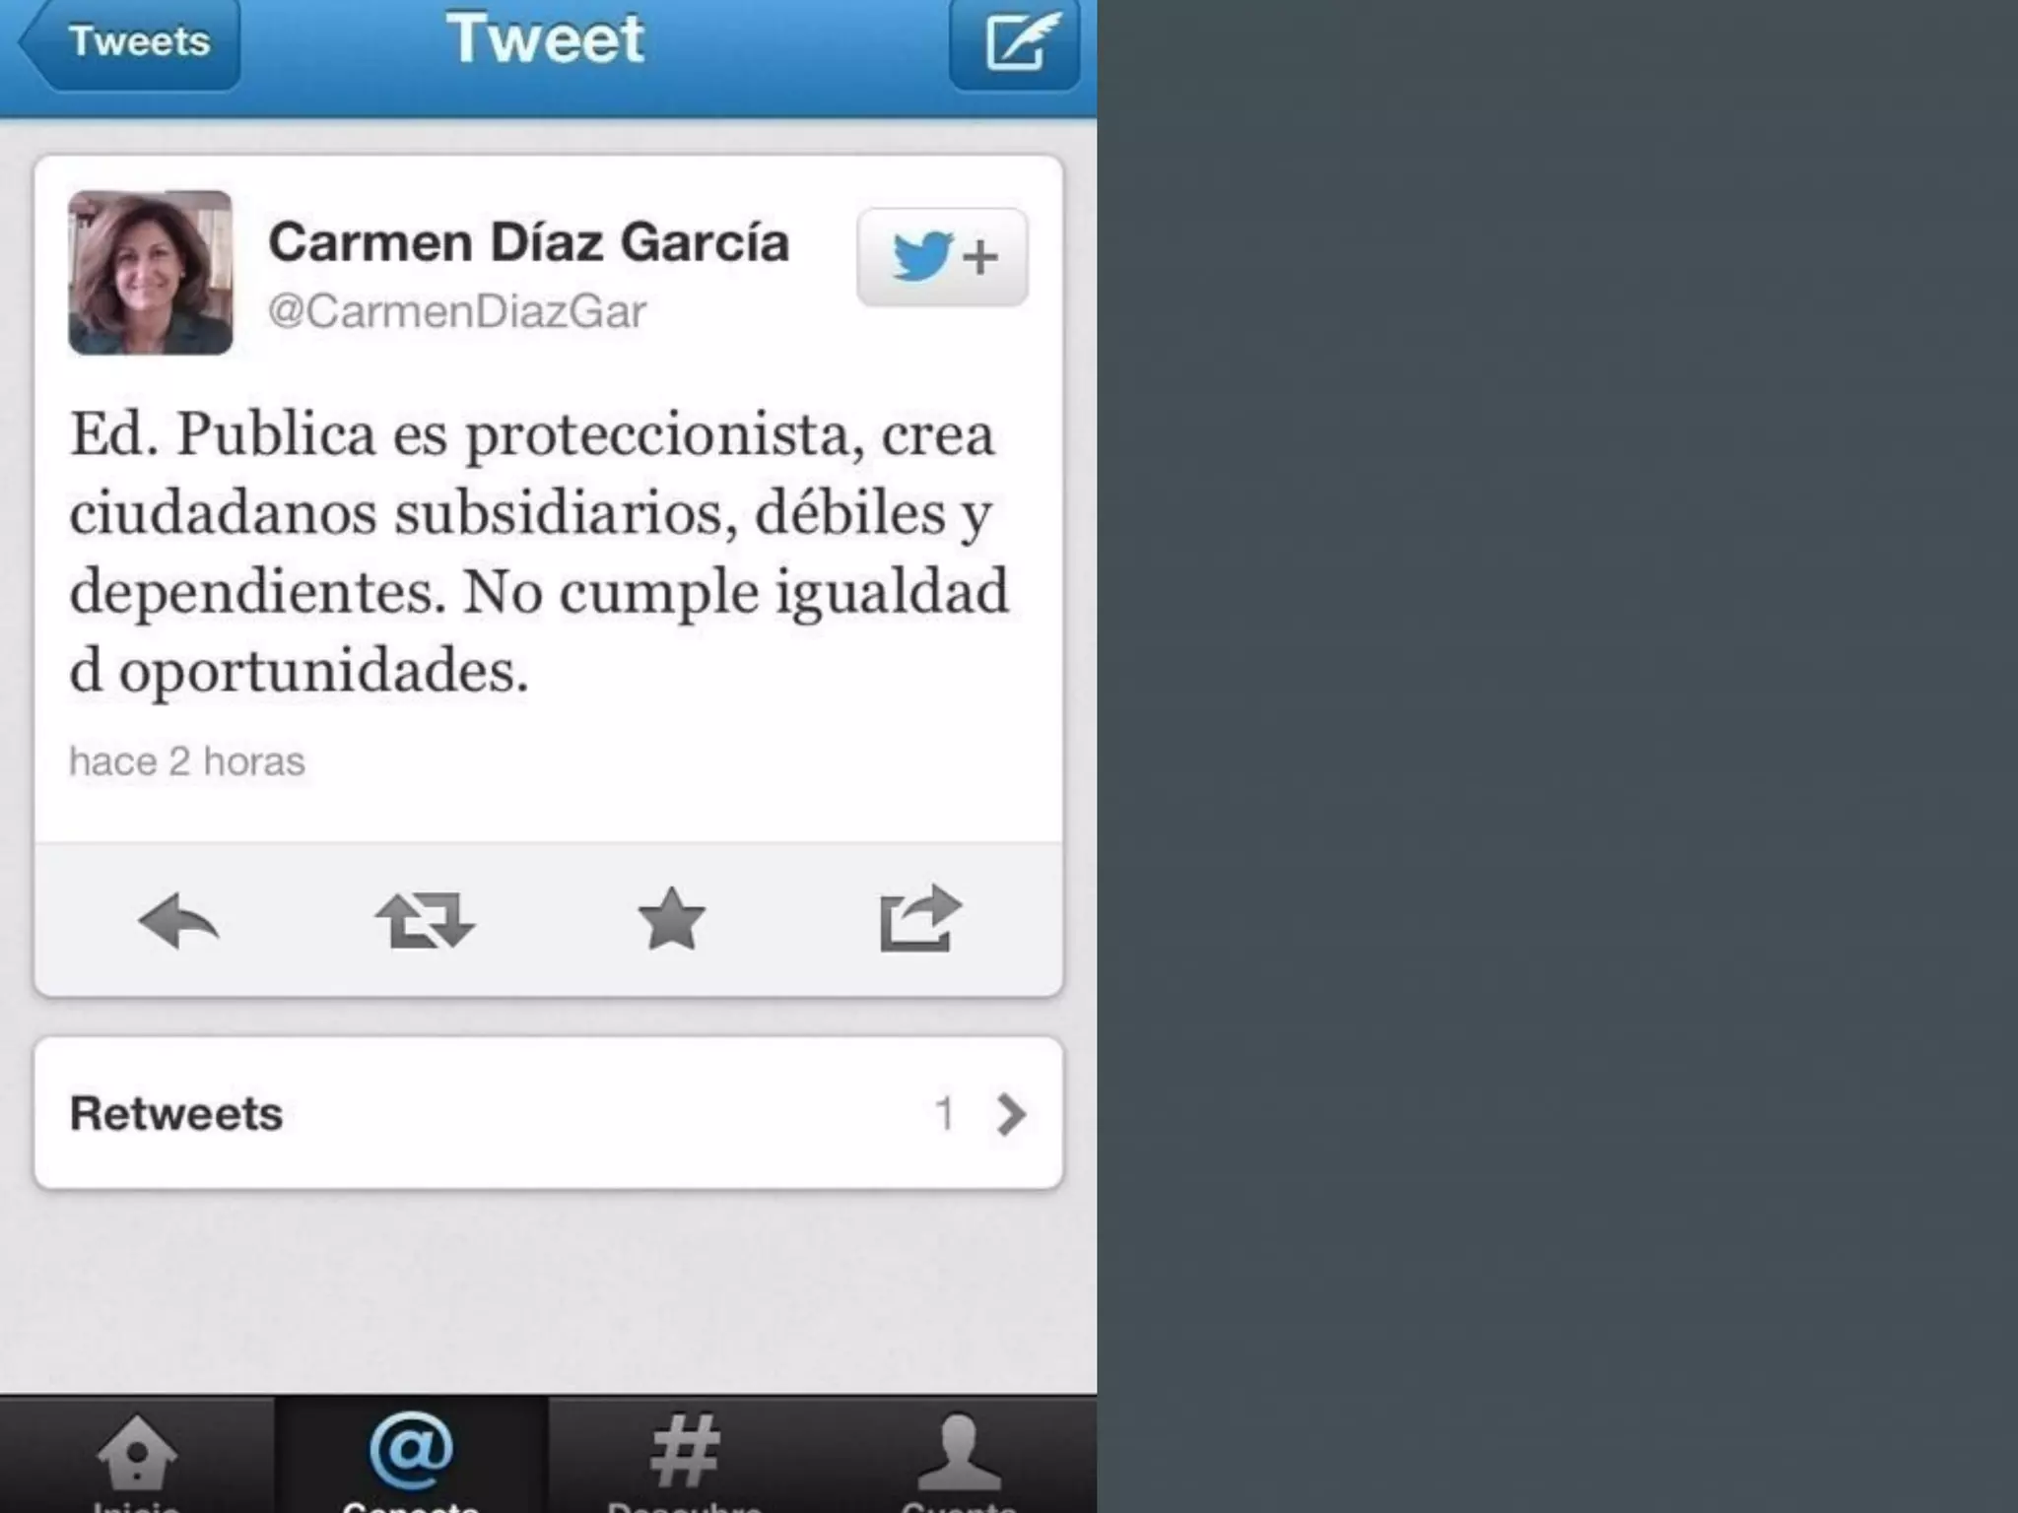Open Carmen Díaz García's profile photo
The width and height of the screenshot is (2018, 1513).
pos(151,272)
